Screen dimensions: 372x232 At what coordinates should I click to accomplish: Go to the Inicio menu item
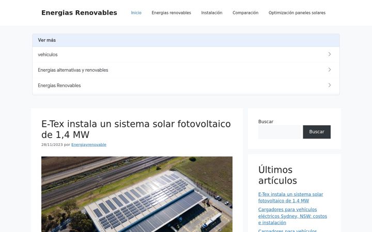click(x=136, y=13)
